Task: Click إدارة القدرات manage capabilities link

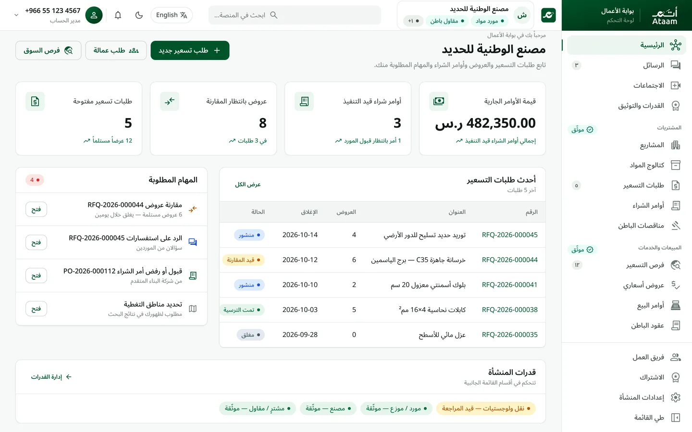Action: tap(51, 377)
